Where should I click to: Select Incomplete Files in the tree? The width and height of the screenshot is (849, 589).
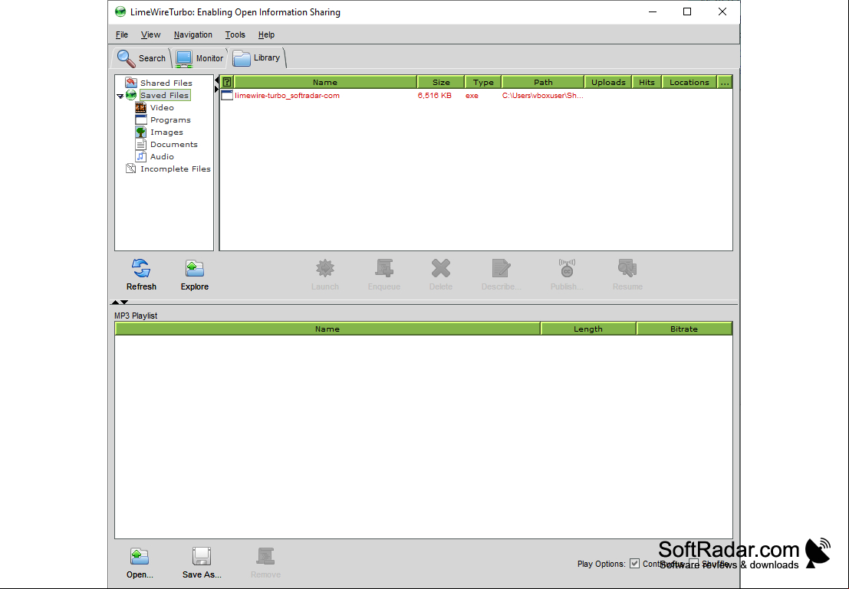click(x=176, y=169)
